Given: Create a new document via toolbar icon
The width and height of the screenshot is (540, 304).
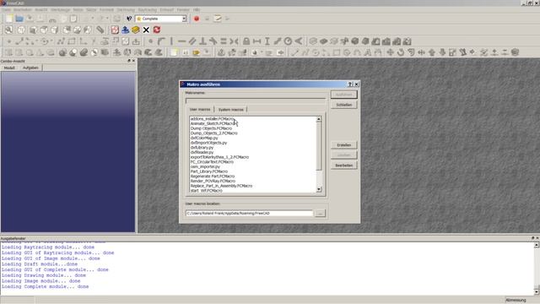Looking at the screenshot, I should (x=9, y=19).
